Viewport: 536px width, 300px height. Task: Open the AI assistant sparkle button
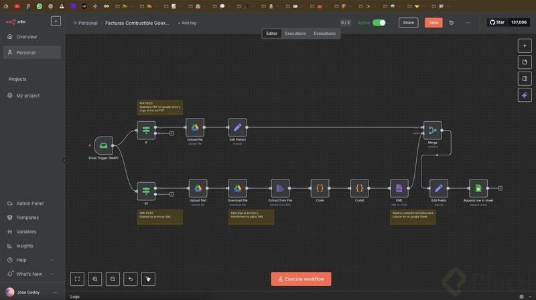click(x=525, y=95)
